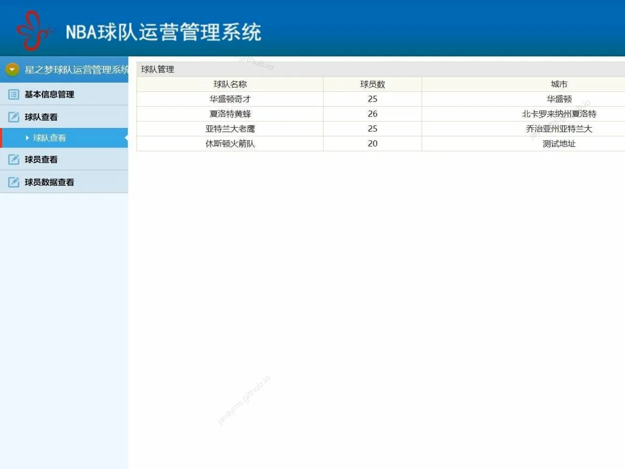
Task: Select the 华盛顿奇才 team cell
Action: pos(230,99)
